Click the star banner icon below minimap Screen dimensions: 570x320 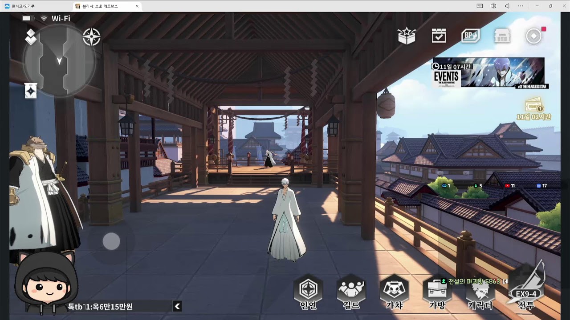(x=31, y=91)
